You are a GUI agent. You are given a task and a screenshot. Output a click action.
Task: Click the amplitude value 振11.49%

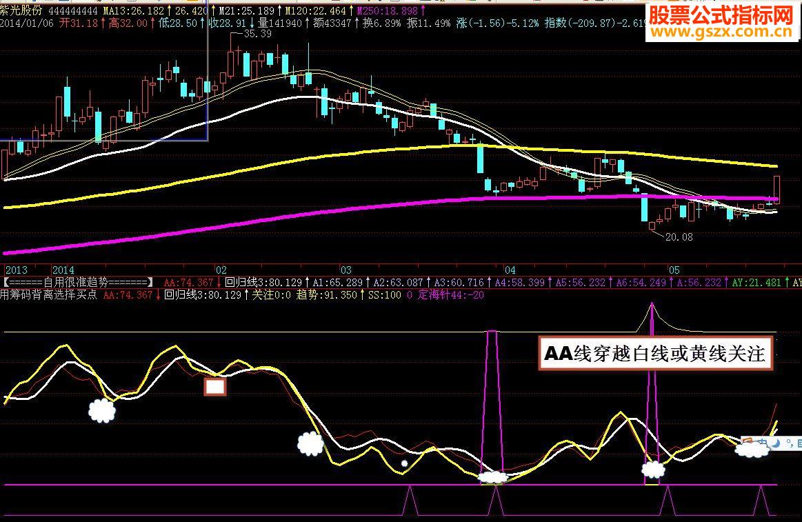[x=429, y=23]
